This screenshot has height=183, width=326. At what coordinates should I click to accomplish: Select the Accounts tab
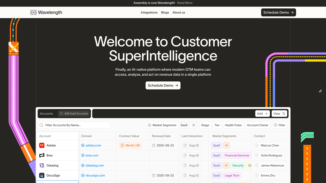pyautogui.click(x=46, y=114)
